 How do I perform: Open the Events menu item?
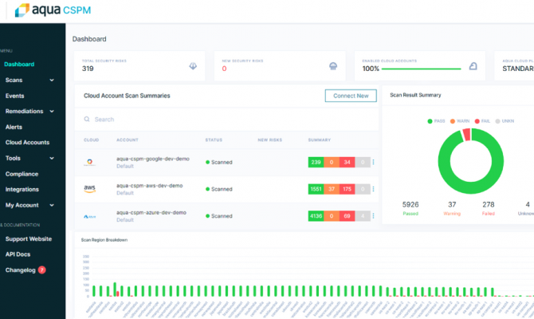pyautogui.click(x=14, y=96)
